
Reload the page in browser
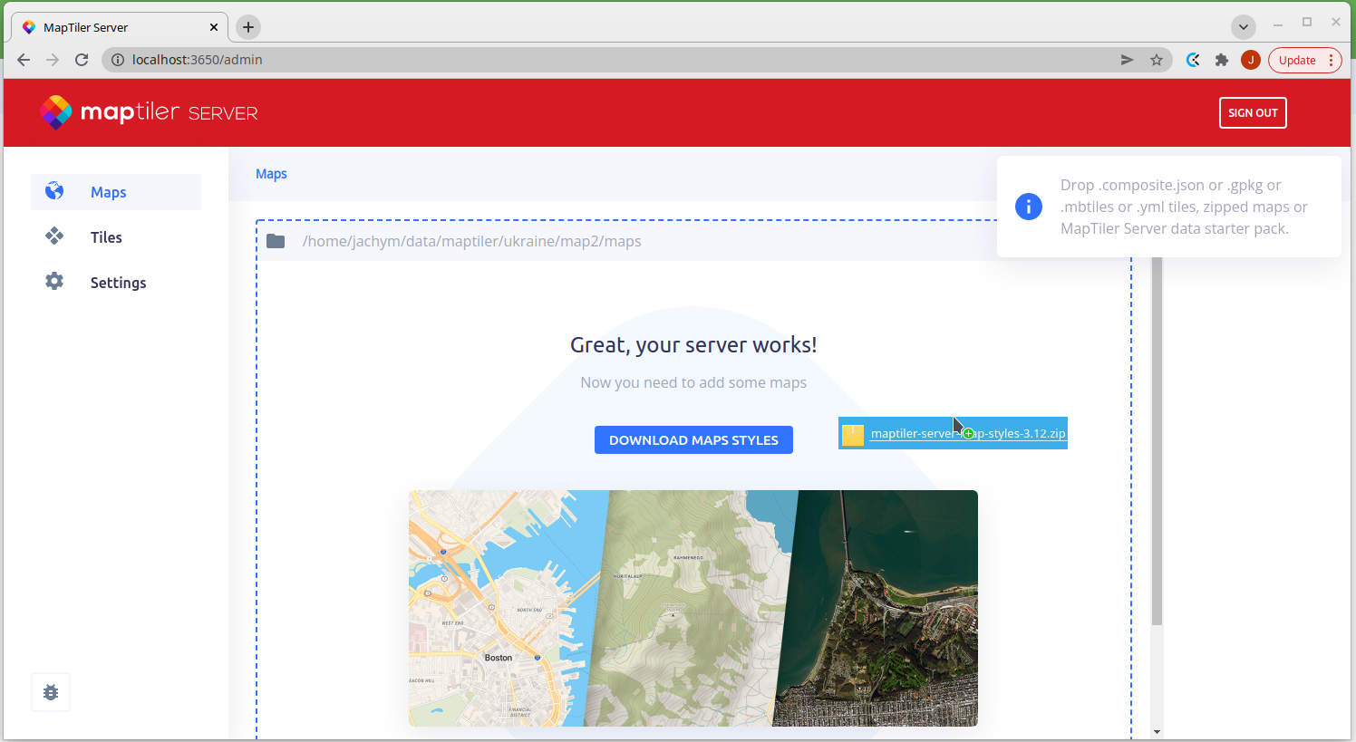coord(82,60)
